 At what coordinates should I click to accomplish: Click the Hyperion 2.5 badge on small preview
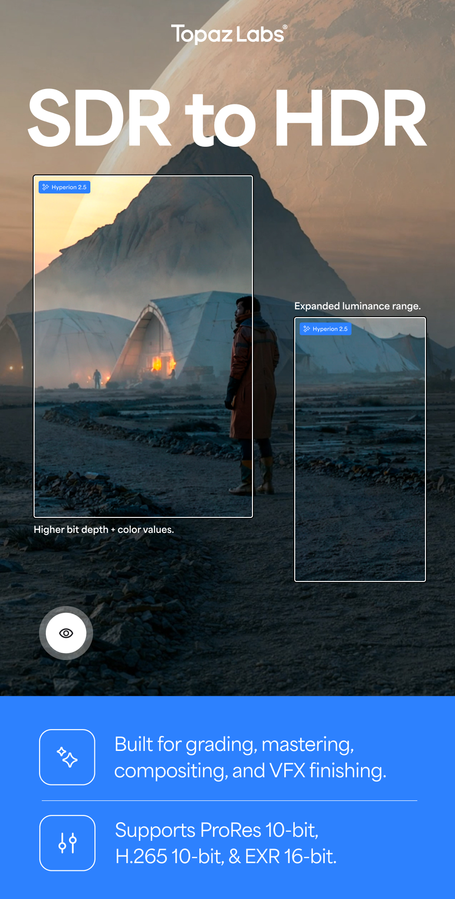[326, 329]
